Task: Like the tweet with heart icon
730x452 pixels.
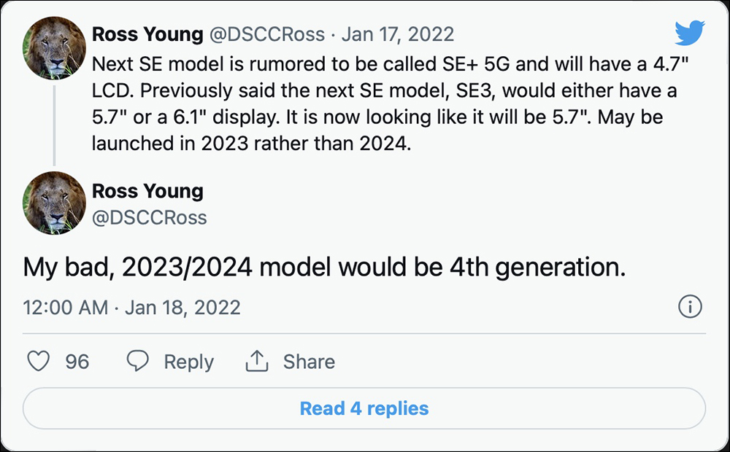Action: [x=38, y=362]
